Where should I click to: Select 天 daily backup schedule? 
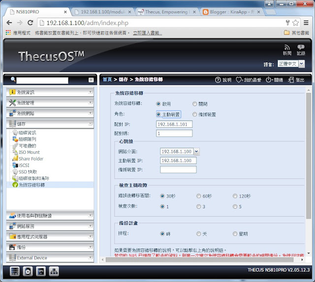pyautogui.click(x=198, y=233)
